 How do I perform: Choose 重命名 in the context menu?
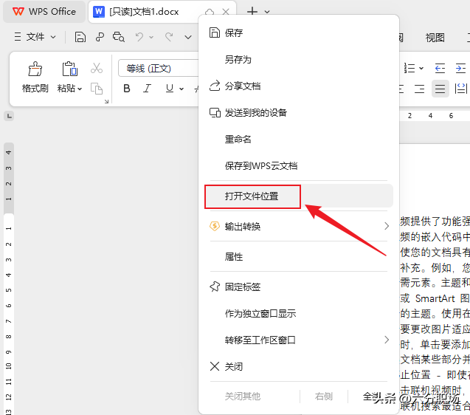click(x=299, y=140)
